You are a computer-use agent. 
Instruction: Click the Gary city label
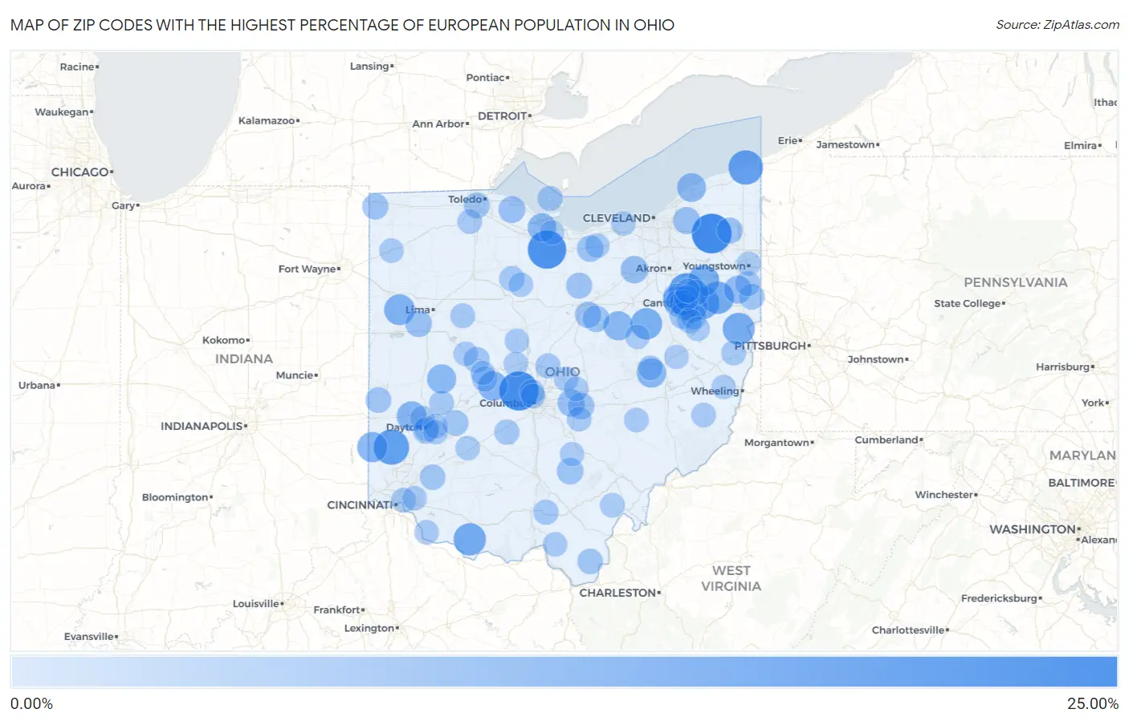click(x=123, y=205)
